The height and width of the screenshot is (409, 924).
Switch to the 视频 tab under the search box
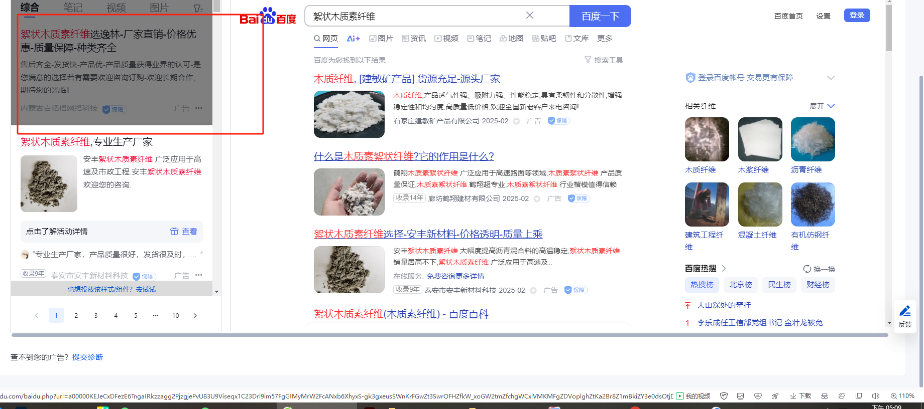tap(446, 39)
